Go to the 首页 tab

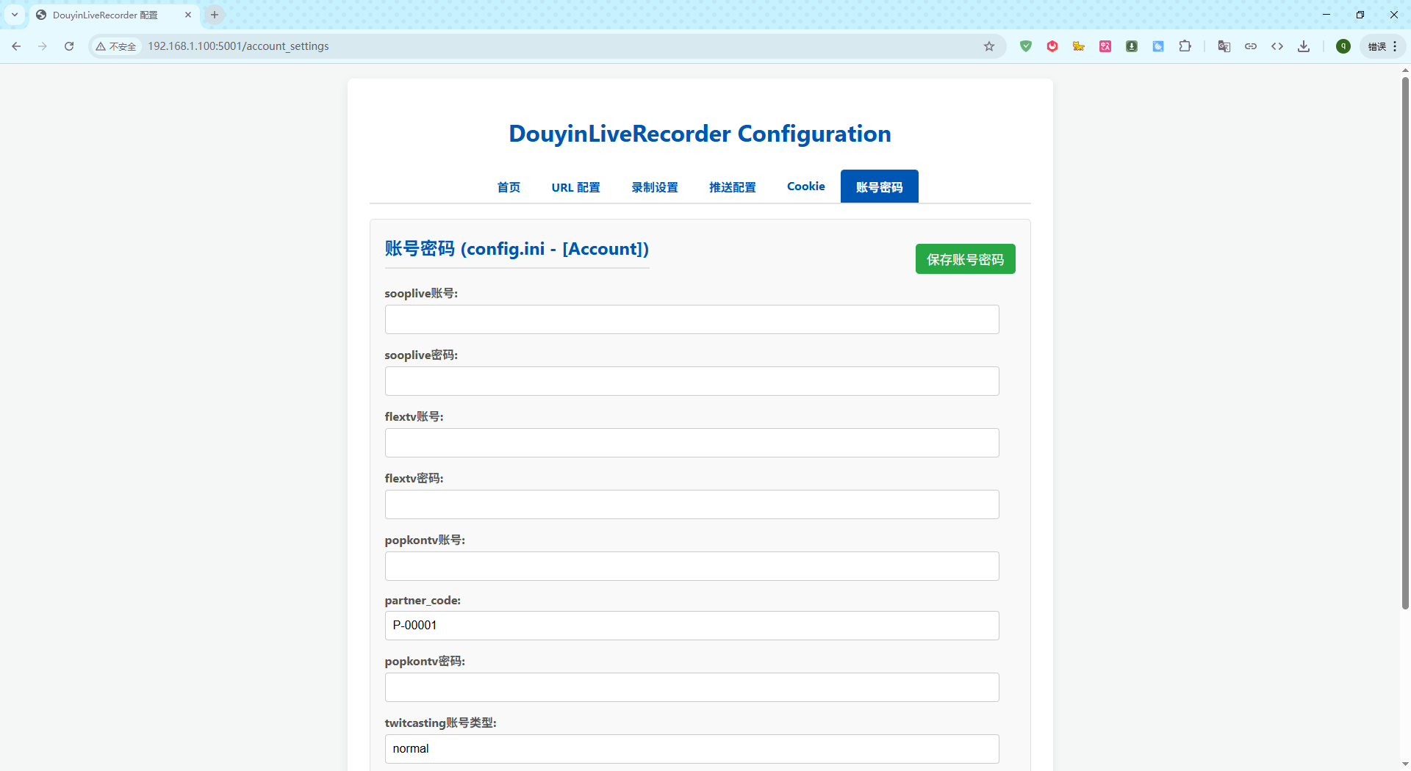(508, 187)
